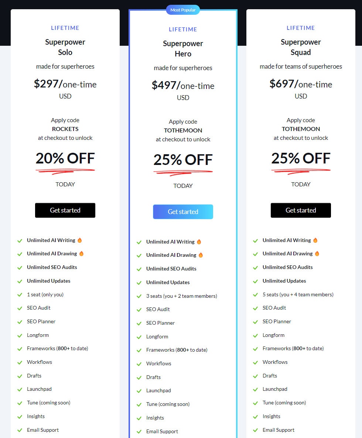This screenshot has height=438, width=362.
Task: Click the checkmark next to Squad's Workflows feature
Action: [x=256, y=362]
